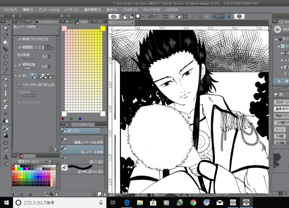Select the Fill bucket tool in toolbox
The height and width of the screenshot is (208, 289).
[x=6, y=129]
